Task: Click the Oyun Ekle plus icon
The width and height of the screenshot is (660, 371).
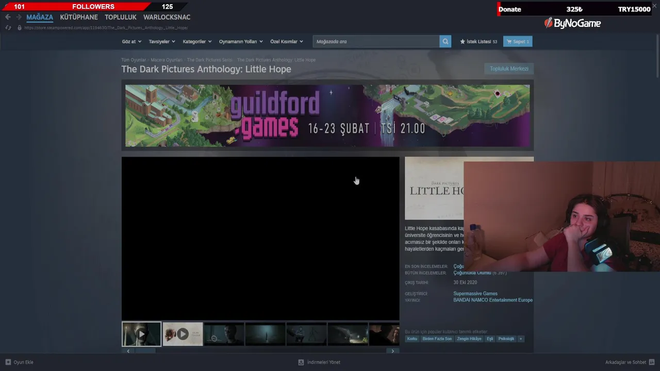Action: pyautogui.click(x=8, y=362)
